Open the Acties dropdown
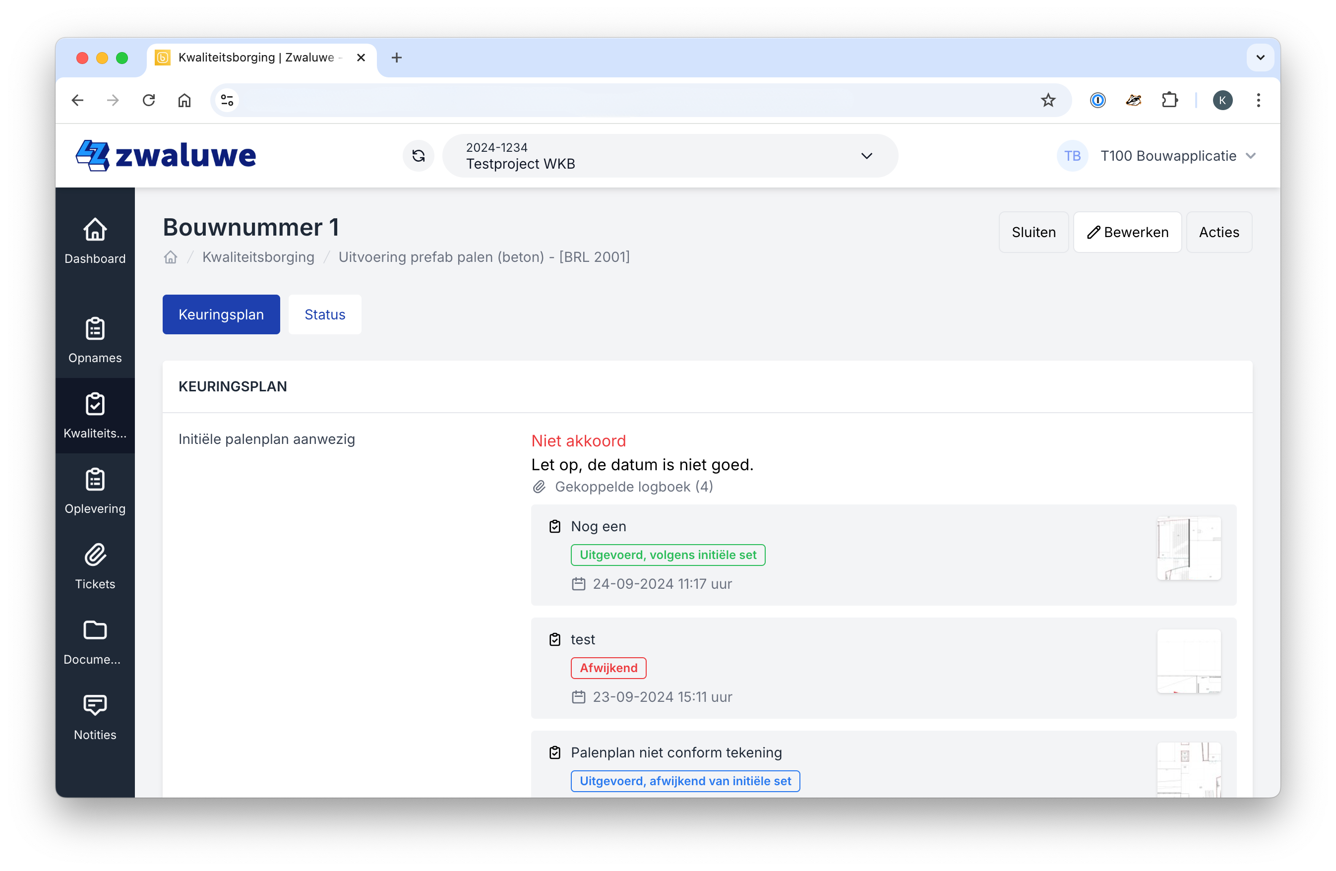Viewport: 1336px width, 871px height. click(x=1218, y=232)
